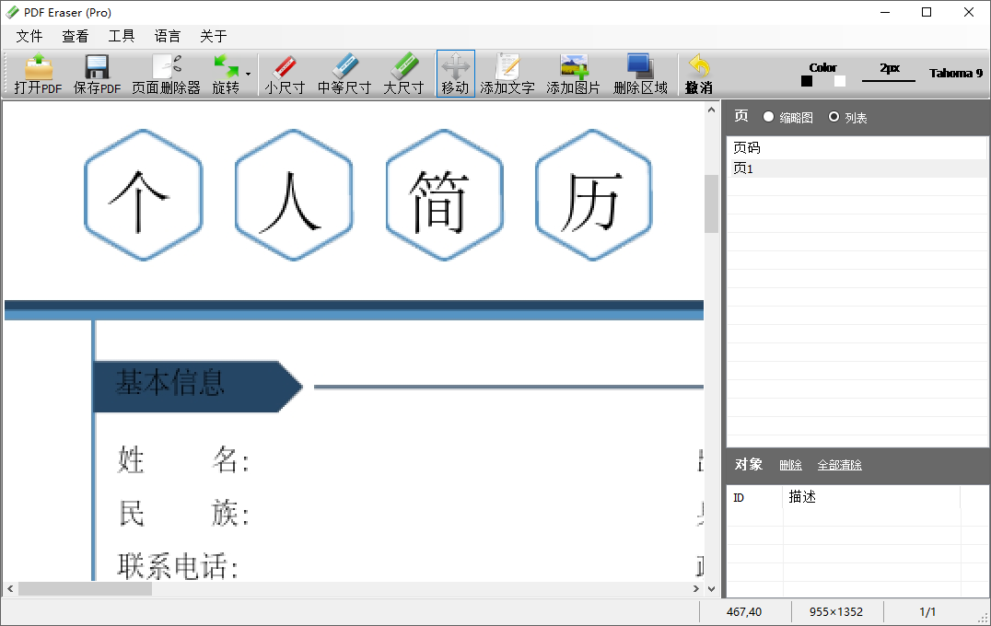
Task: Save the file with 保存PDF
Action: pos(97,74)
